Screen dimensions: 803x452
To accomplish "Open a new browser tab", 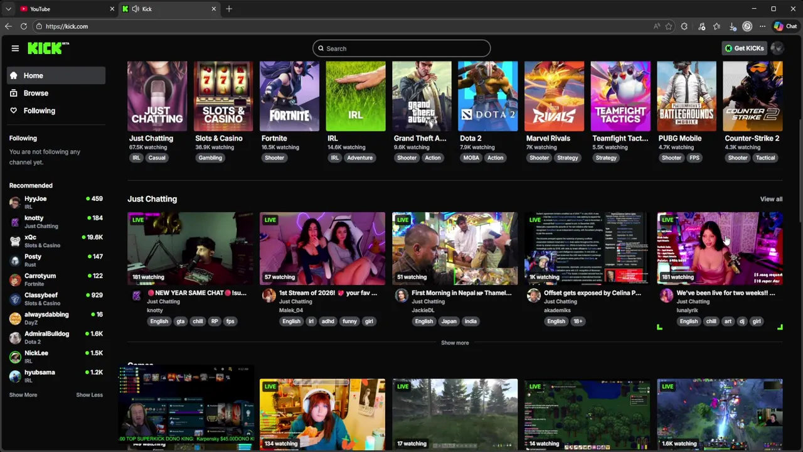I will [x=229, y=9].
